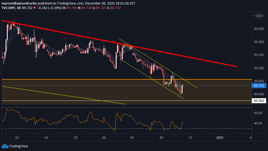This screenshot has width=268, height=151.
Task: Select the thick red descending trendline
Action: click(119, 44)
